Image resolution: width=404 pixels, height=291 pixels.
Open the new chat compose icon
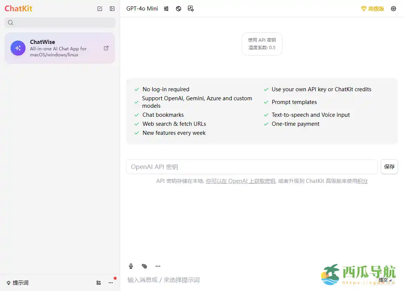coord(100,8)
